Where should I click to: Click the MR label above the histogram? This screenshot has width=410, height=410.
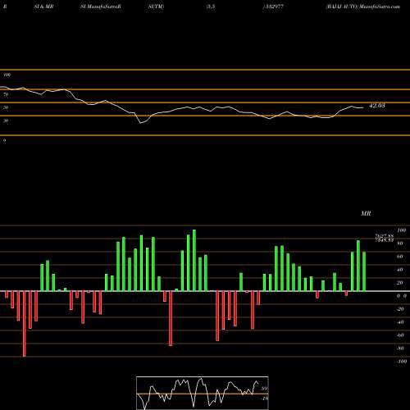pos(366,213)
